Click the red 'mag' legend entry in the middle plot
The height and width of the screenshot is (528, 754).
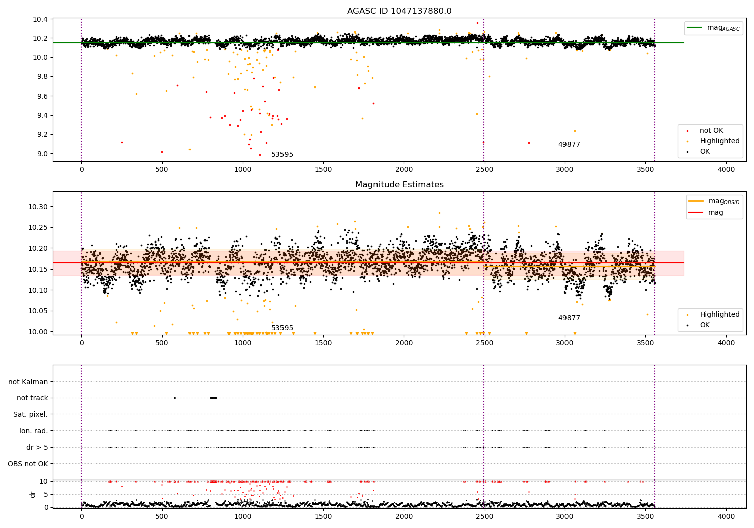coord(706,213)
